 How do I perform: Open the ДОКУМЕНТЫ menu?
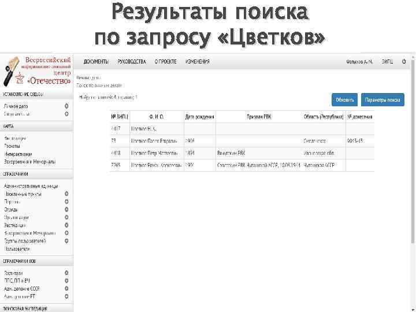pos(96,62)
